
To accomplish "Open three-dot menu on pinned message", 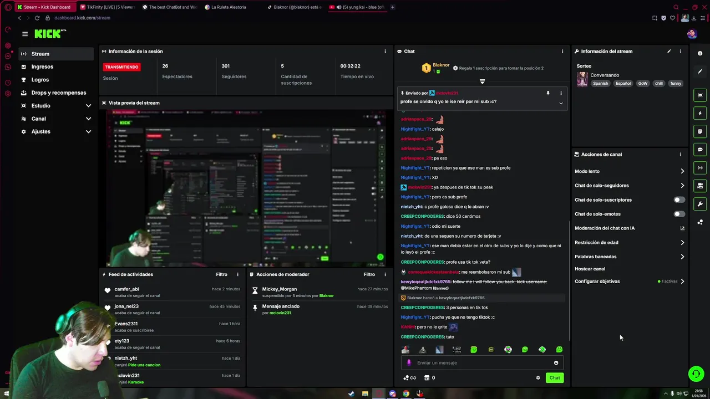I will pyautogui.click(x=561, y=93).
